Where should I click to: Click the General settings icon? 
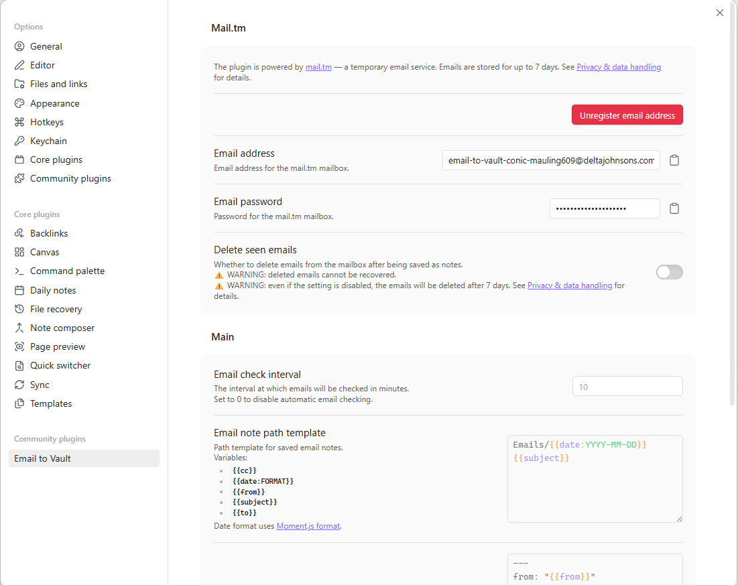point(19,46)
